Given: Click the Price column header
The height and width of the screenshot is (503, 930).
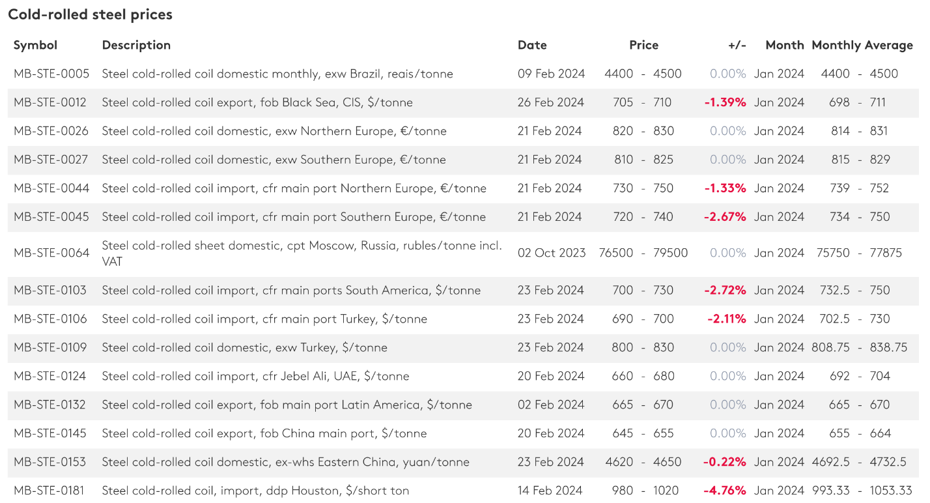Looking at the screenshot, I should [643, 45].
